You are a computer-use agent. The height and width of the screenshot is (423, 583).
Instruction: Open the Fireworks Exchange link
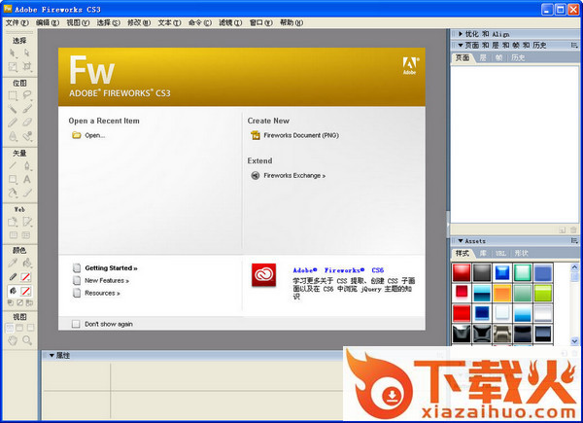[294, 176]
